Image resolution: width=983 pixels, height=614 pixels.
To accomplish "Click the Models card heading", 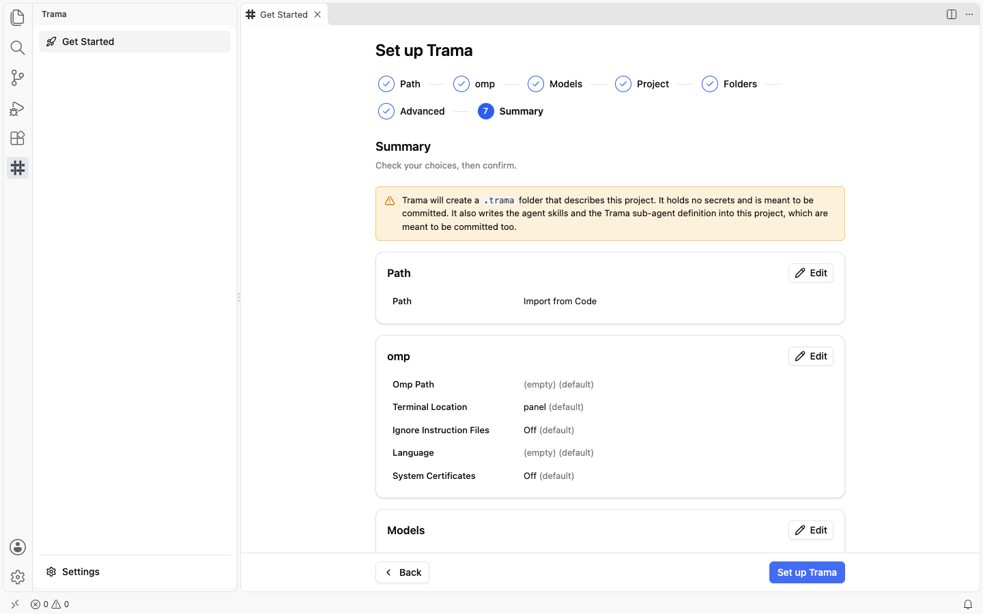I will pos(405,530).
